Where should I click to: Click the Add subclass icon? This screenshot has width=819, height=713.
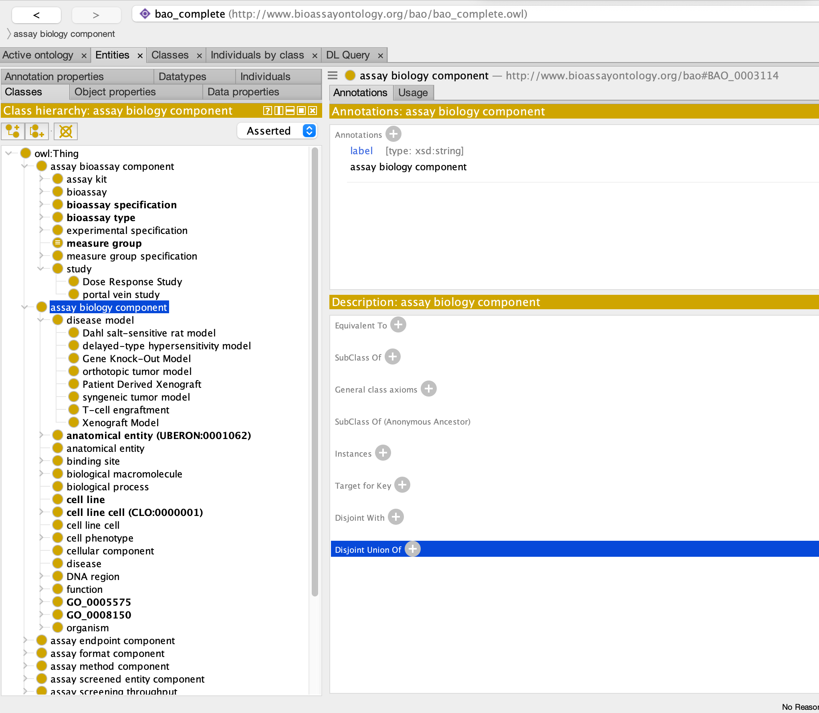[13, 131]
